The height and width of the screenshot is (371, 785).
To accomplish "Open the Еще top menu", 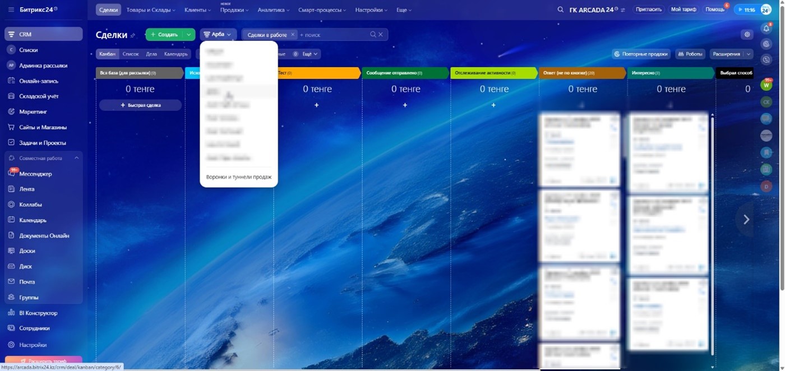I will coord(404,10).
